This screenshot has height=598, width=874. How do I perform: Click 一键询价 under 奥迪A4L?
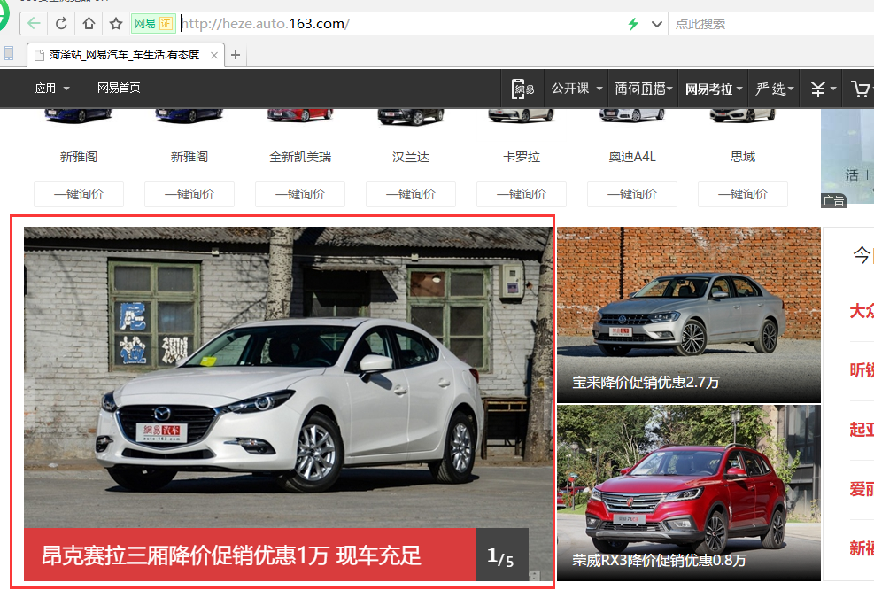[632, 194]
